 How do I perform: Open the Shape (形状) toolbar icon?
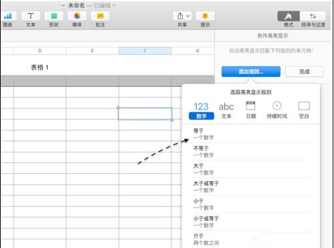click(x=54, y=17)
